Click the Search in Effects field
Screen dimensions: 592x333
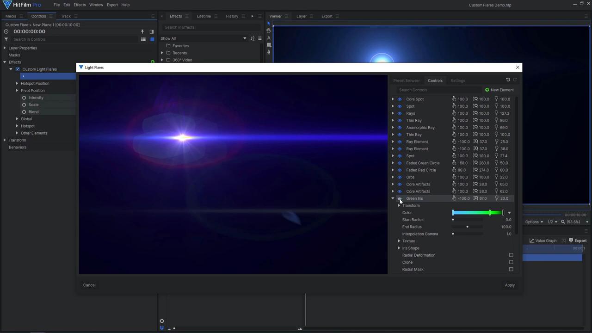click(210, 27)
